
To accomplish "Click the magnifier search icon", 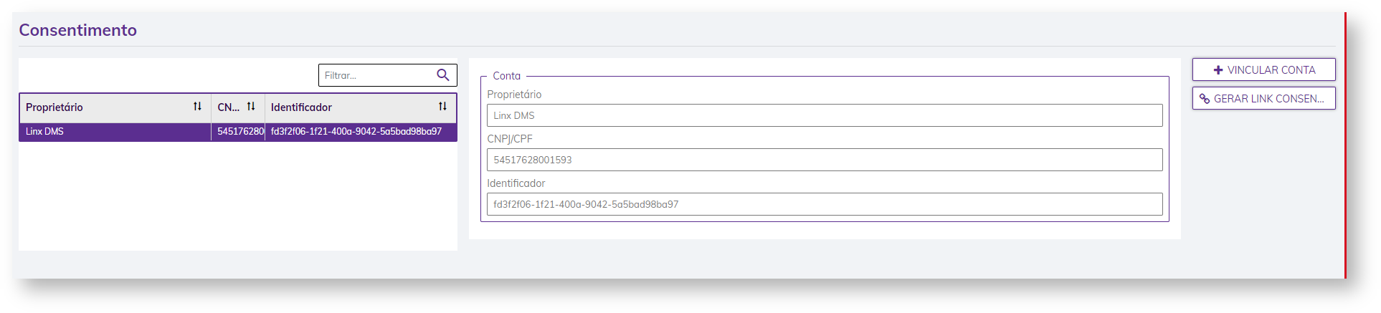I will point(442,75).
